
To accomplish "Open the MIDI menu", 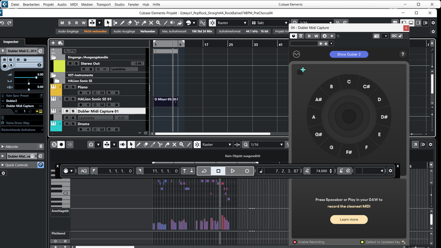I will [74, 4].
